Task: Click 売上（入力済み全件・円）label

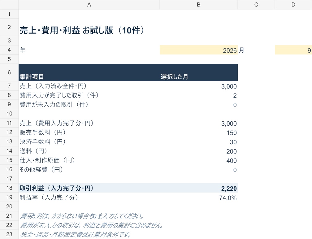Action: [x=53, y=86]
